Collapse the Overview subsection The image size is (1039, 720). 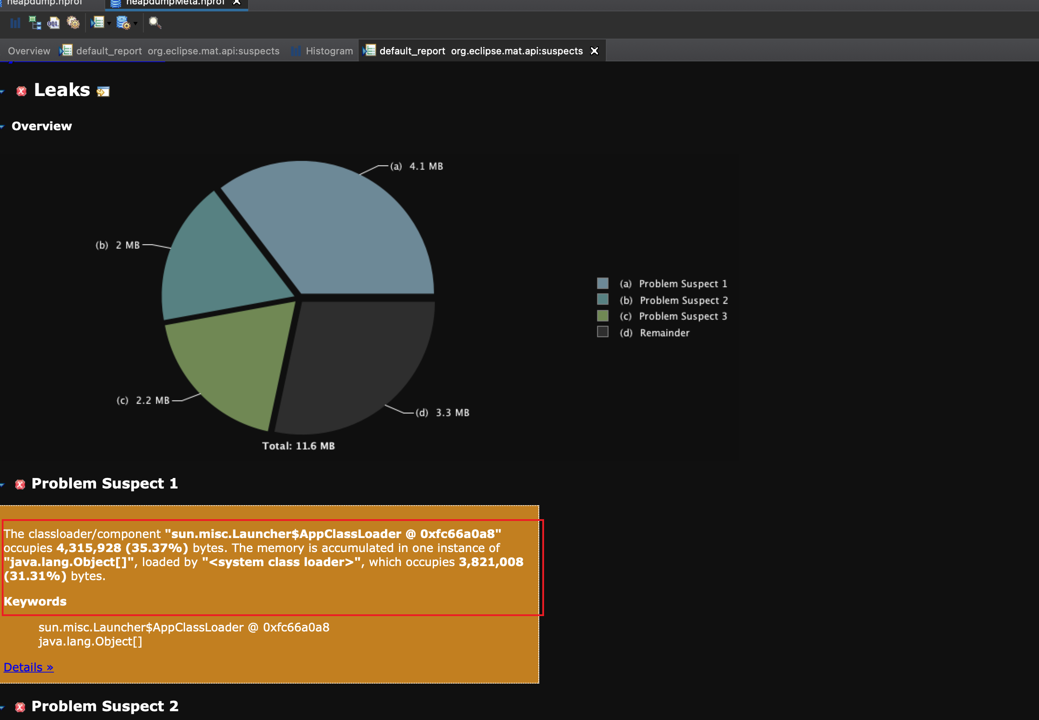2,127
